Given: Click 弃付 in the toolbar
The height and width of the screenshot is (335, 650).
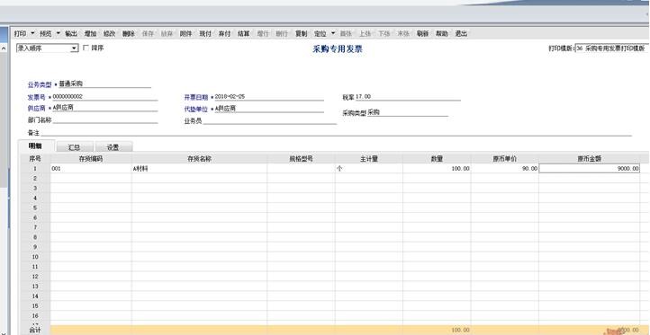Looking at the screenshot, I should tap(224, 33).
